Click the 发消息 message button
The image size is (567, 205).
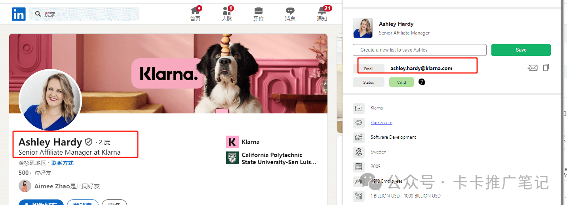pyautogui.click(x=83, y=203)
